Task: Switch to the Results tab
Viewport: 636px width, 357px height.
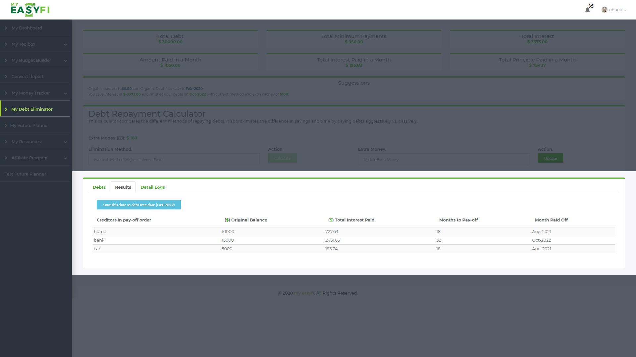Action: (x=123, y=187)
